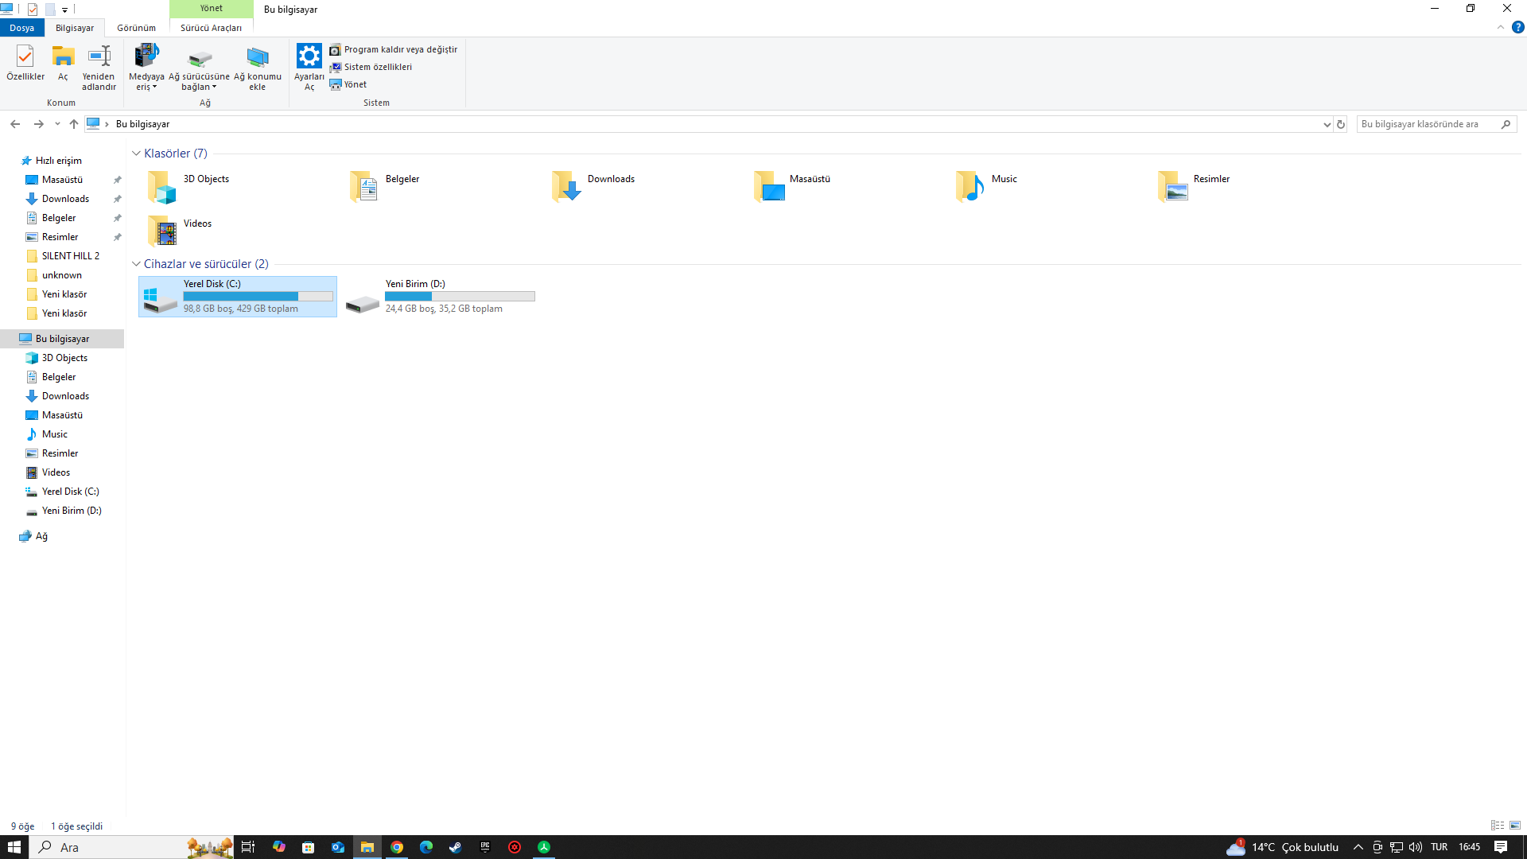The image size is (1527, 859).
Task: Switch to details view in status bar
Action: (x=1497, y=826)
